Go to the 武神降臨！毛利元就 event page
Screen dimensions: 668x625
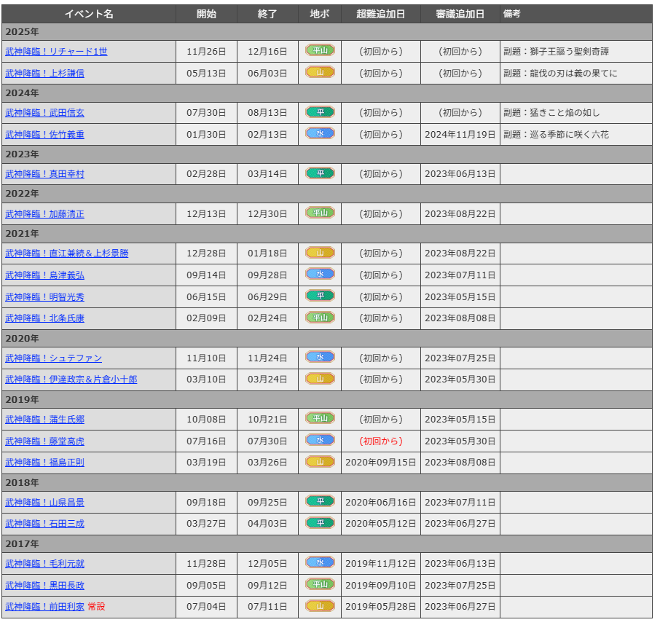click(44, 564)
